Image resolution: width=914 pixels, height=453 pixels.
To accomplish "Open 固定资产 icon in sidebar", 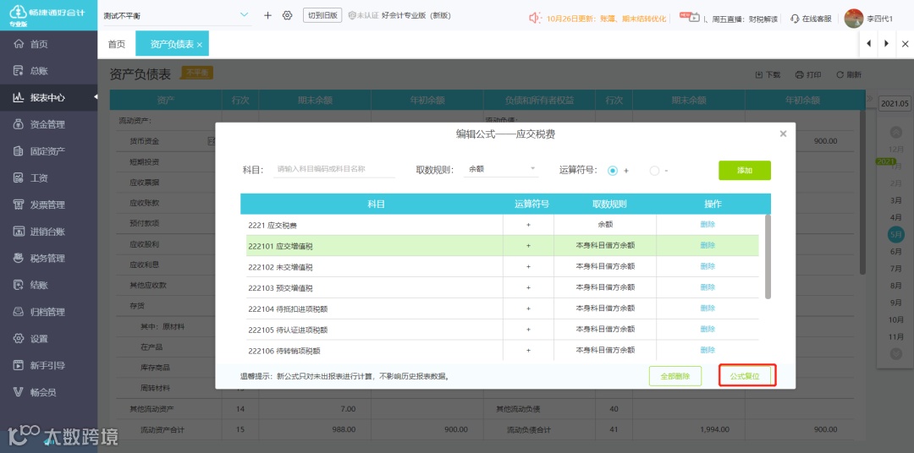I will (x=19, y=150).
